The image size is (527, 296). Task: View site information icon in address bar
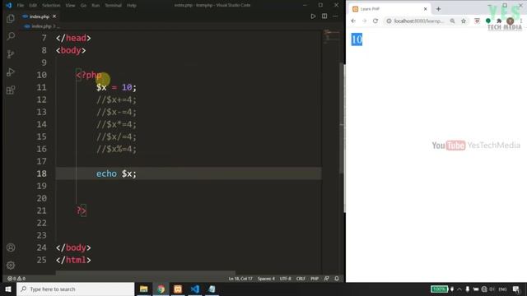coord(389,21)
